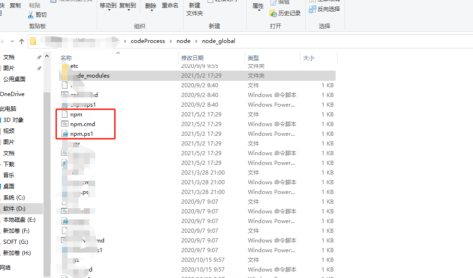
Task: Expand the chevron after node breadcrumb
Action: [196, 41]
